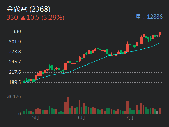Click the 301.9 price axis label

click(15, 42)
